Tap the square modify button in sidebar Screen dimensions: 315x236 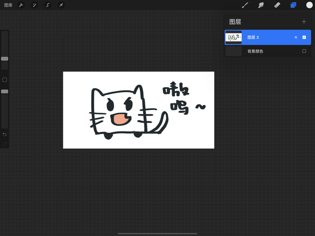tap(5, 79)
